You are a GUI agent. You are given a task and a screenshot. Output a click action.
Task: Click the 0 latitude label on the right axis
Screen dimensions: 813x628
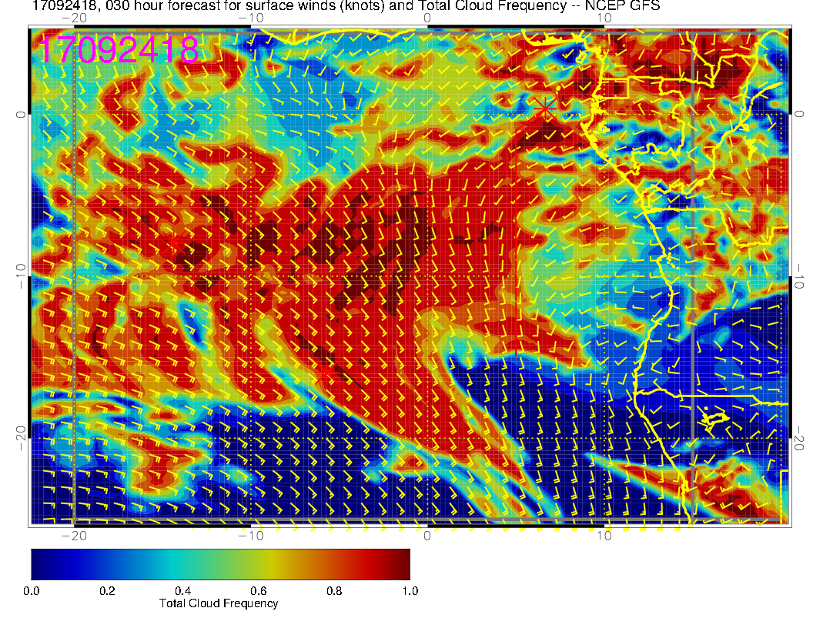(x=800, y=114)
